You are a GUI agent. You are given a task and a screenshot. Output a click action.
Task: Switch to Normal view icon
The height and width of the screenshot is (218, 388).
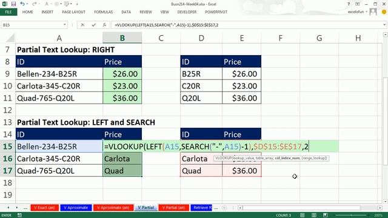pos(302,216)
